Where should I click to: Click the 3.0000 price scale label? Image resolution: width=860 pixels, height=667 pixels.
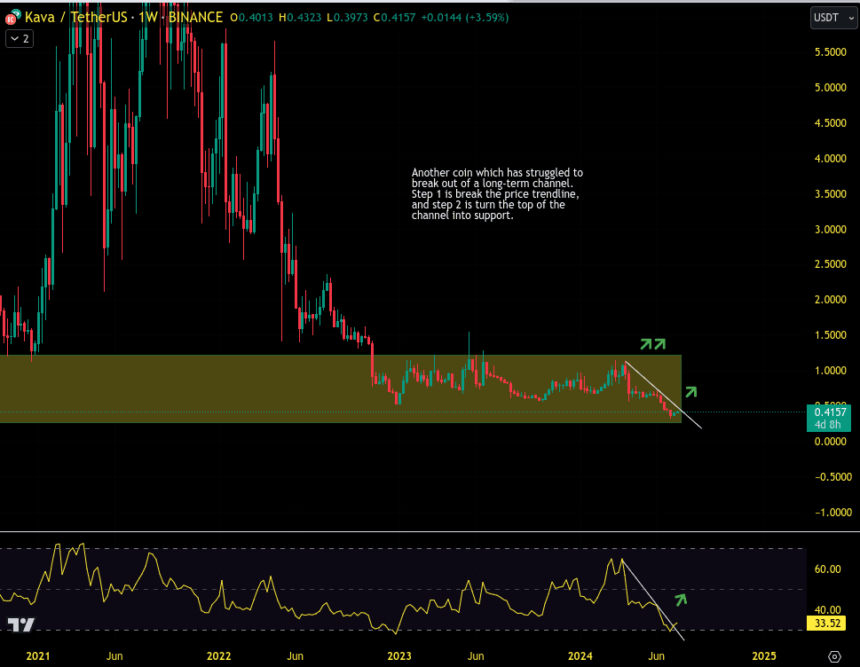coord(831,230)
